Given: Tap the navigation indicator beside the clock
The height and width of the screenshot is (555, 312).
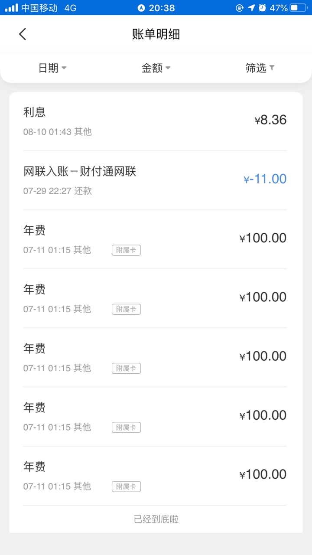Looking at the screenshot, I should click(x=141, y=8).
